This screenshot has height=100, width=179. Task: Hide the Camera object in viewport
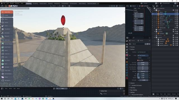click(x=175, y=34)
